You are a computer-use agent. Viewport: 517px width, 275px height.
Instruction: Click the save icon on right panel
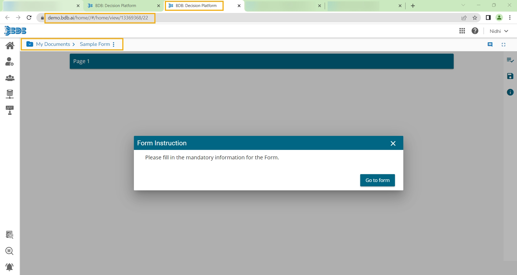[x=510, y=76]
